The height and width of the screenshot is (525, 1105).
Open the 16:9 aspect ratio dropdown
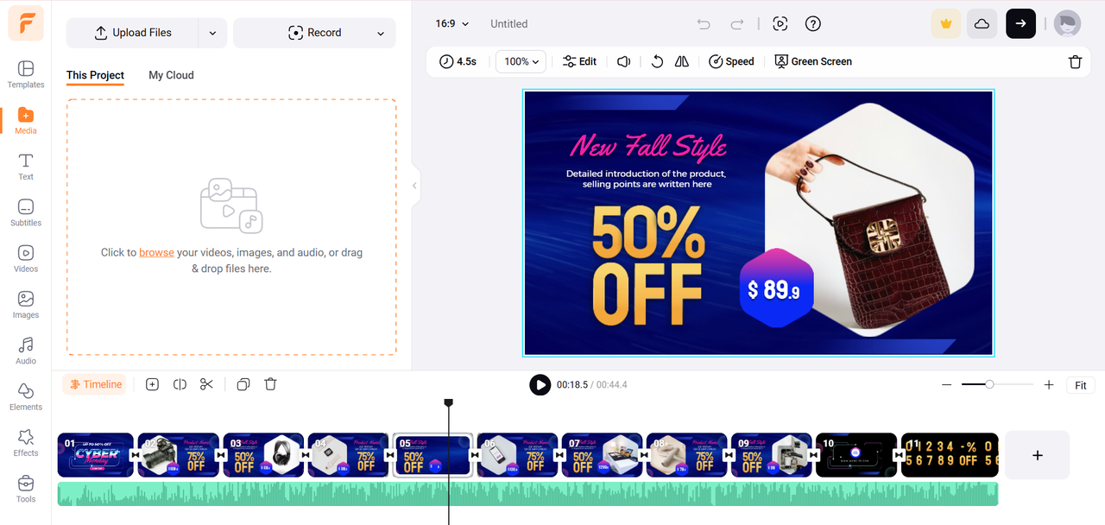pos(452,24)
